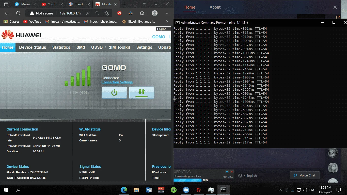
Task: Open the Read aloud icon in address bar
Action: (x=88, y=13)
